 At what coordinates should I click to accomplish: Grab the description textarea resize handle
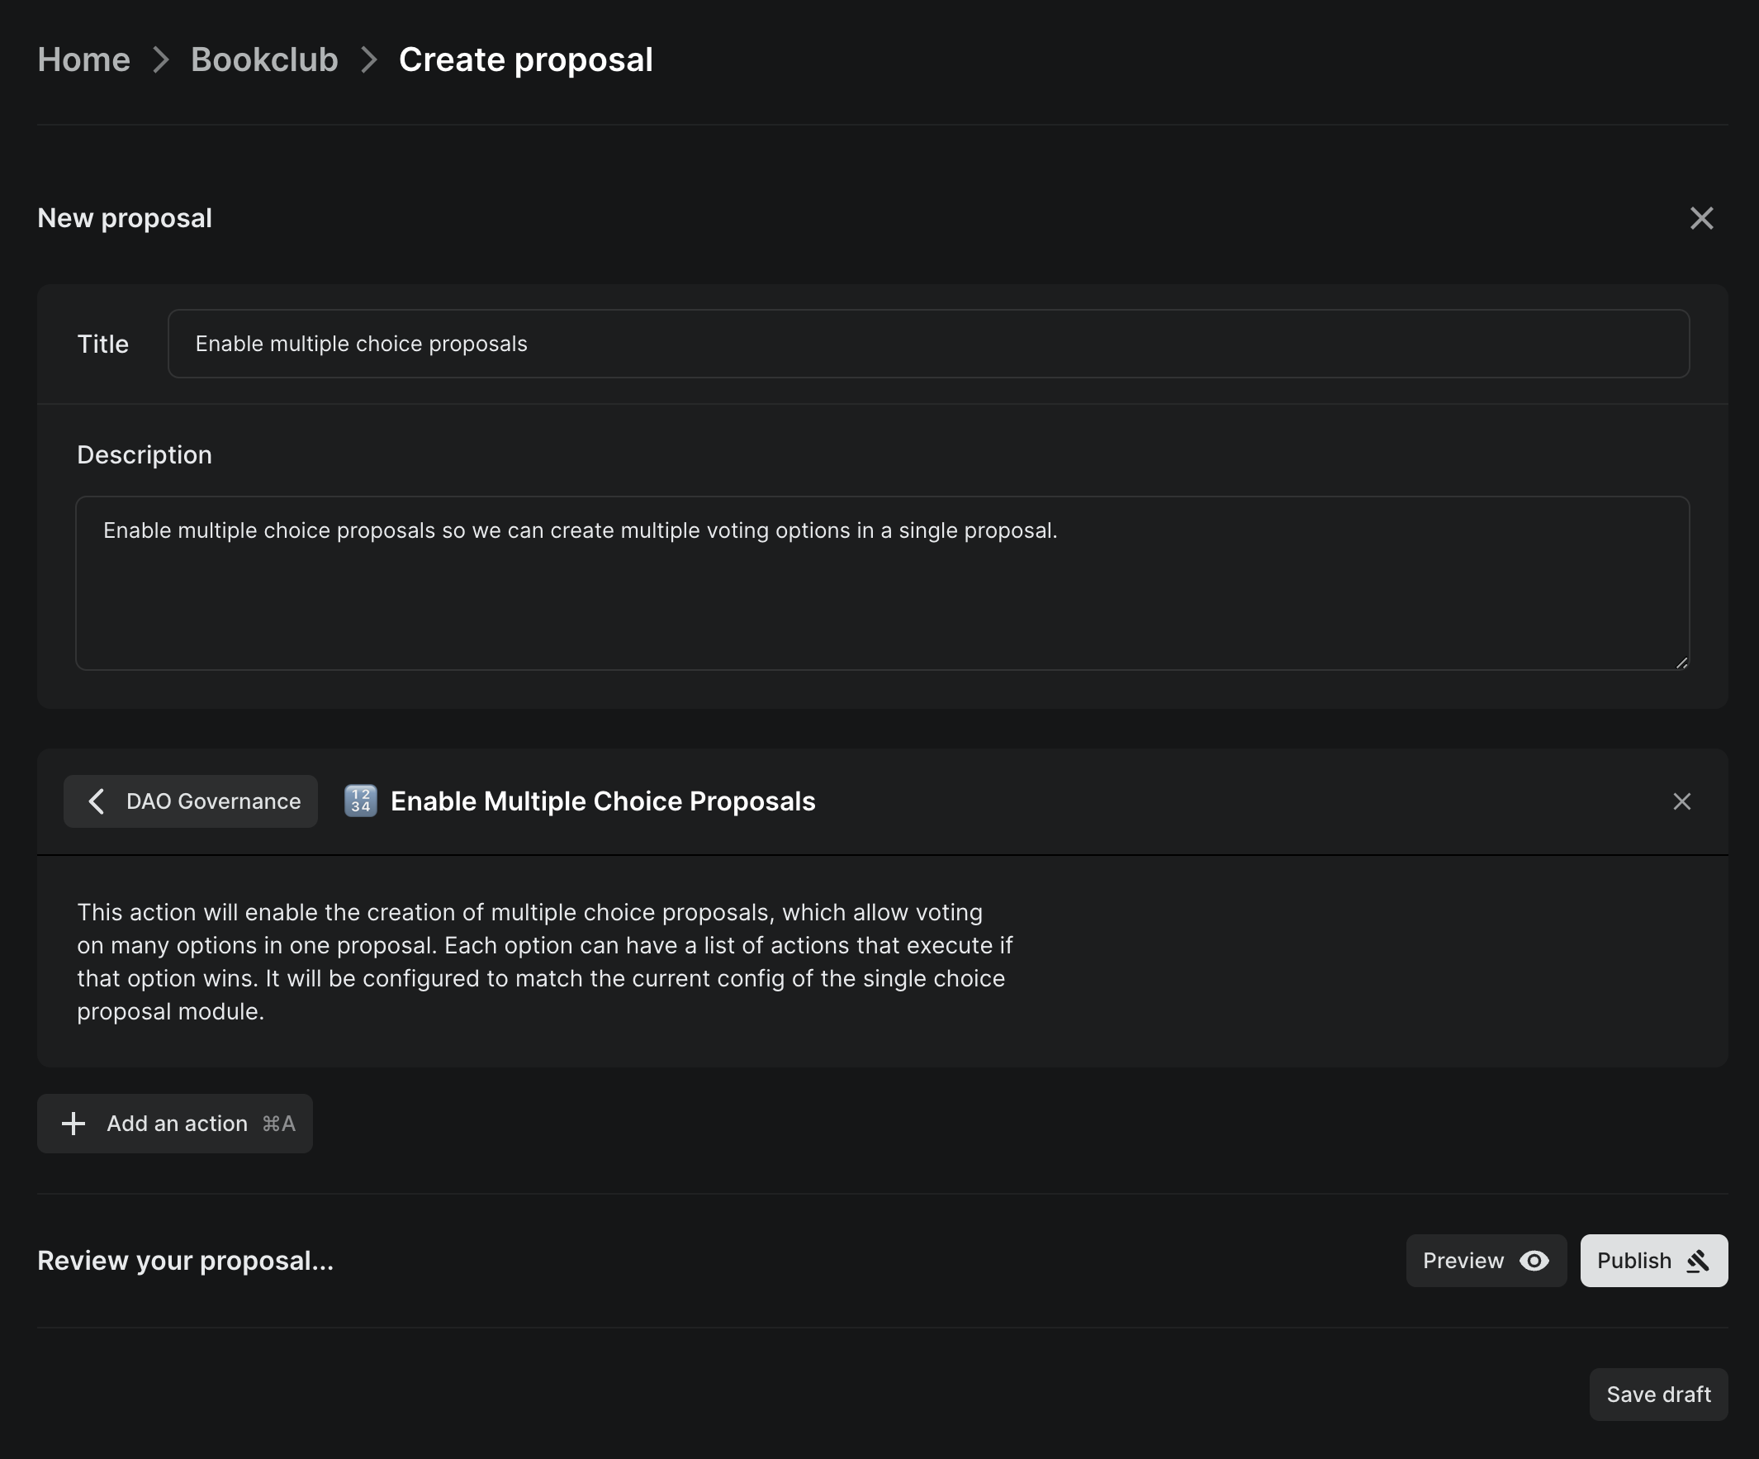coord(1681,662)
